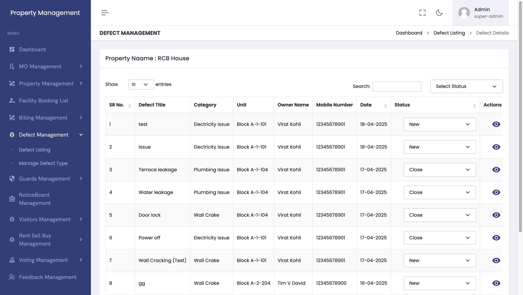Click the Dashboard grid icon in the sidebar
This screenshot has height=295, width=523.
coord(12,49)
